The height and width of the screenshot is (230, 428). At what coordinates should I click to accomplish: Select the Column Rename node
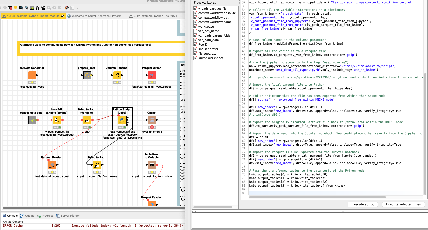tap(117, 75)
